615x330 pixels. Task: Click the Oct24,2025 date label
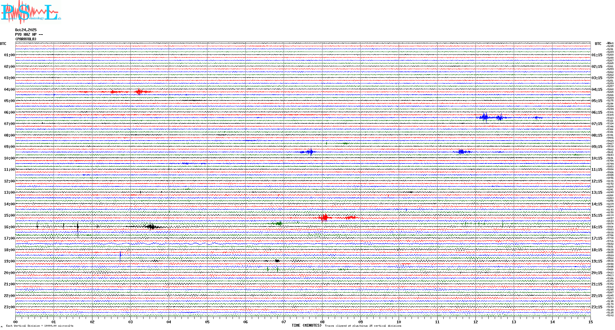click(26, 30)
